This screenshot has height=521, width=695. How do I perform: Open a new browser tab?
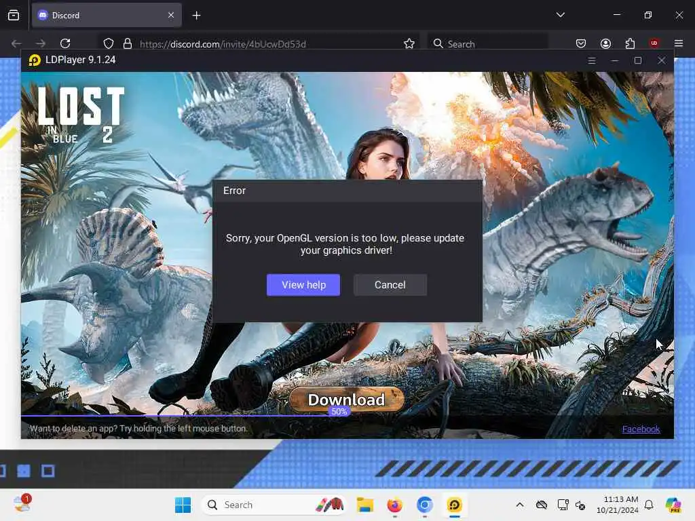point(196,16)
